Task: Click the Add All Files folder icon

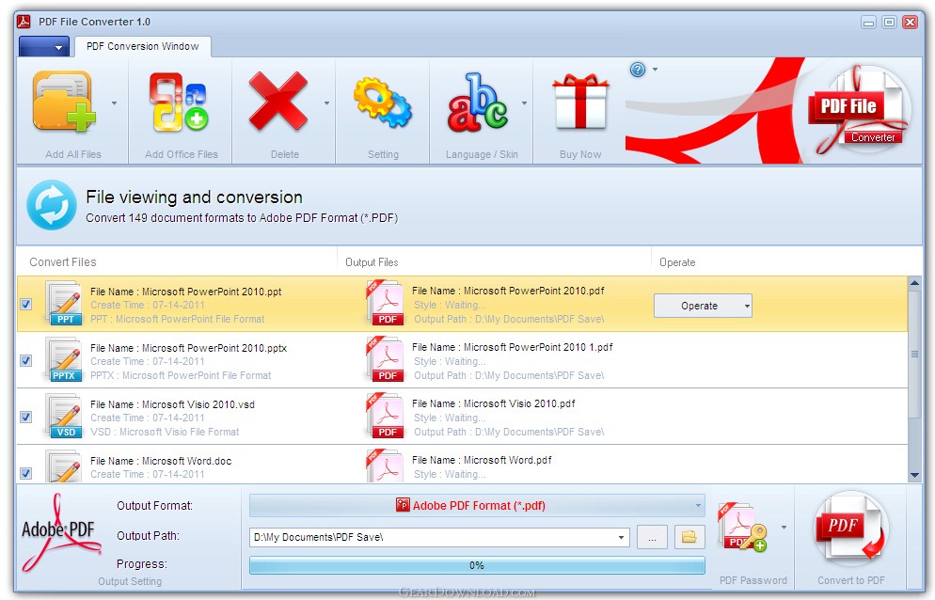Action: (x=64, y=101)
